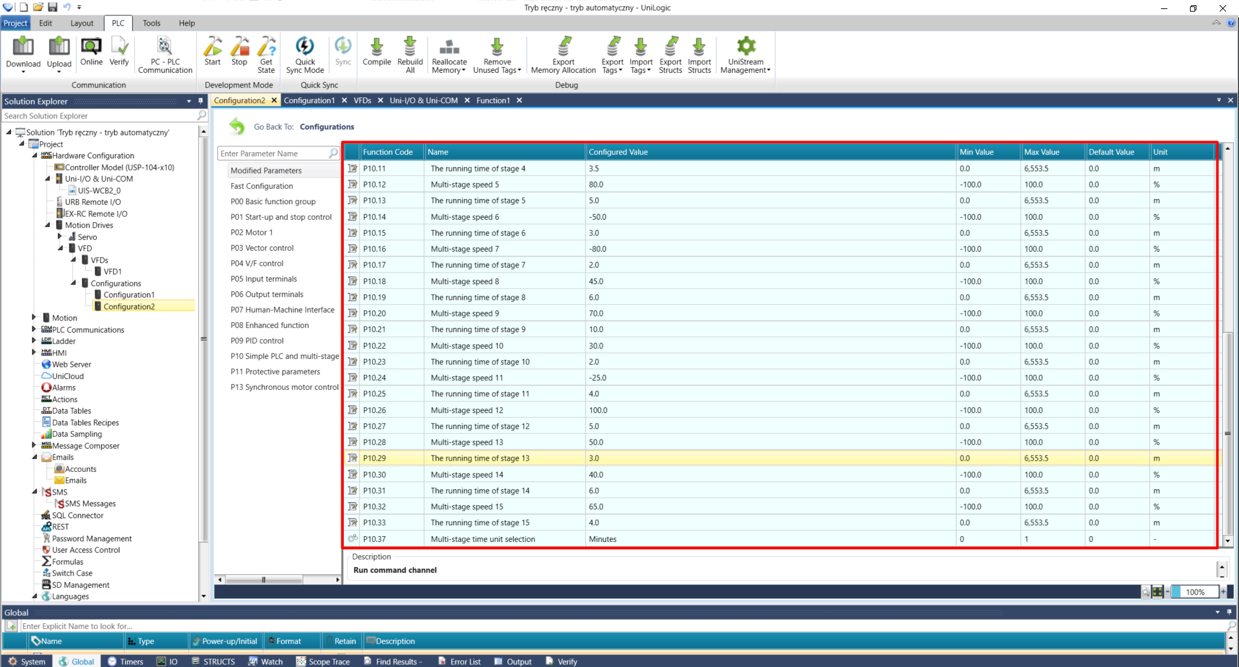The image size is (1239, 667).
Task: Expand the Servo tree node
Action: 60,237
